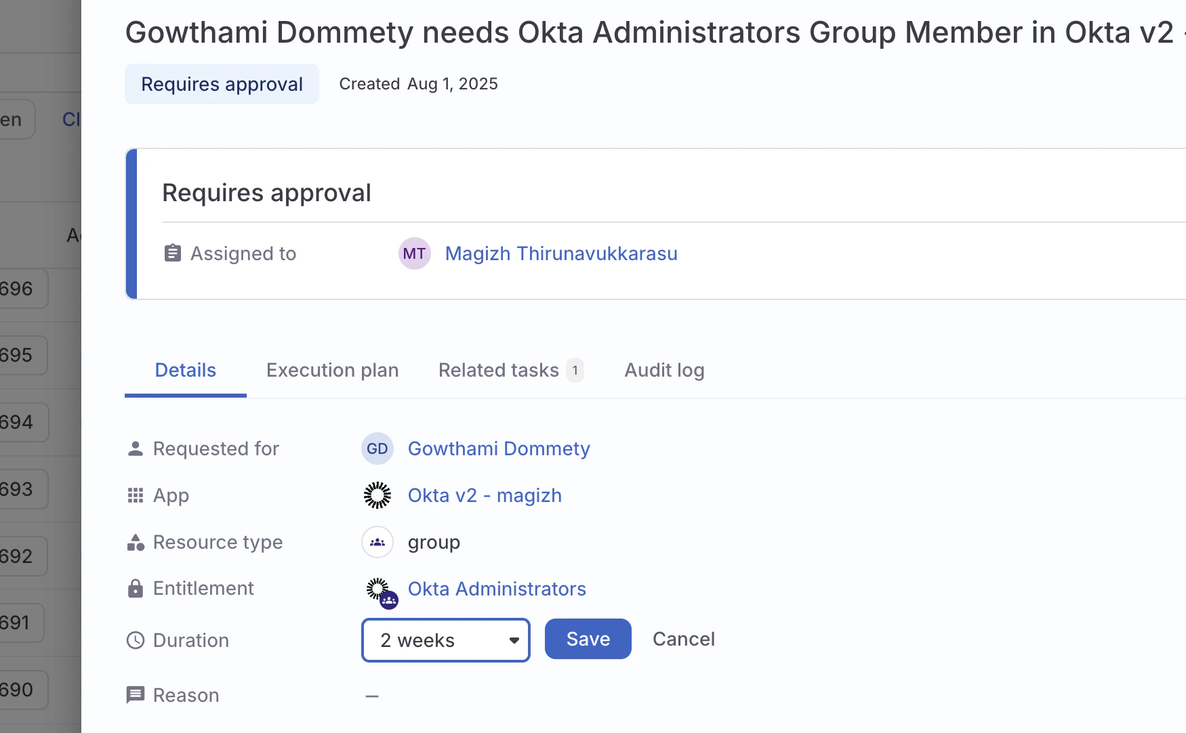Open the Gowthami Dommety user link
The image size is (1186, 733).
(499, 448)
